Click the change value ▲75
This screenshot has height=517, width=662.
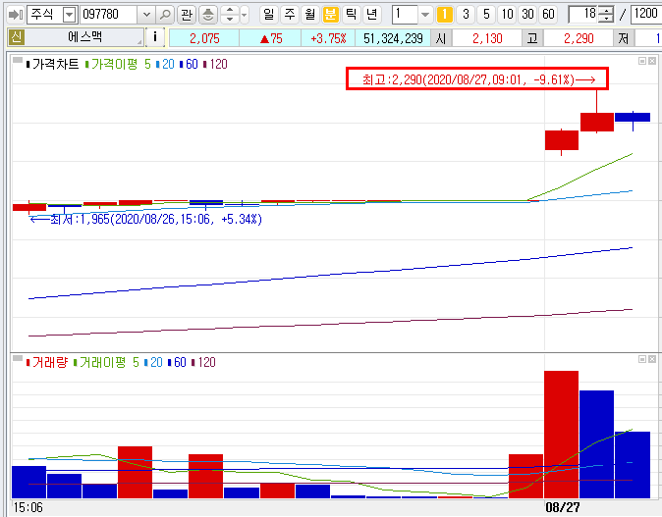(271, 38)
